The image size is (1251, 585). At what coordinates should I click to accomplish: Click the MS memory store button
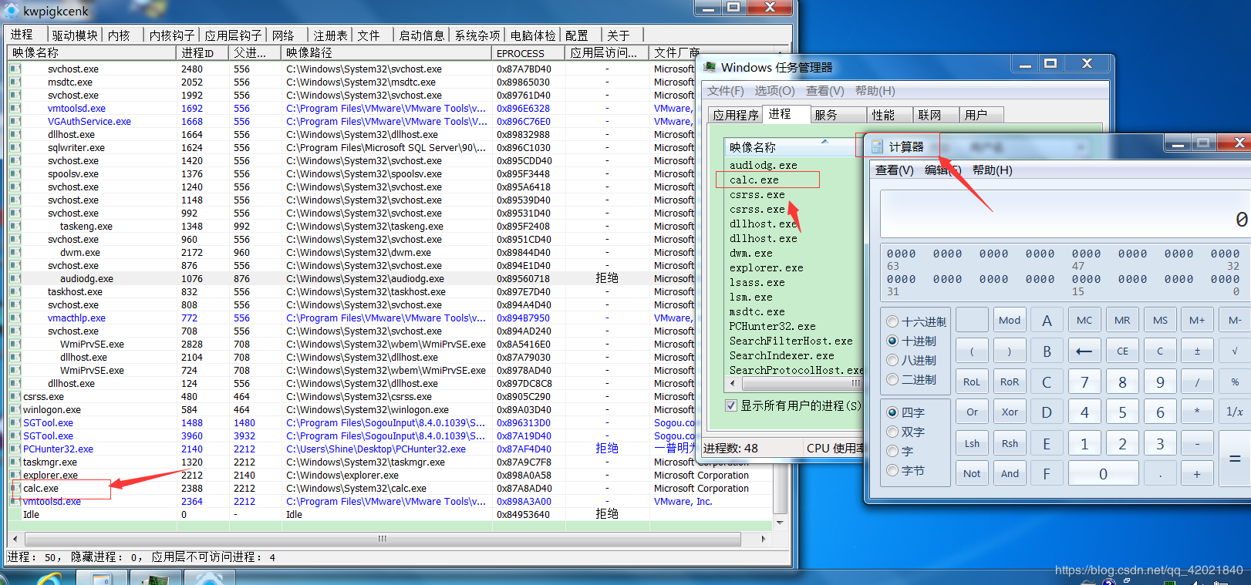pos(1160,320)
